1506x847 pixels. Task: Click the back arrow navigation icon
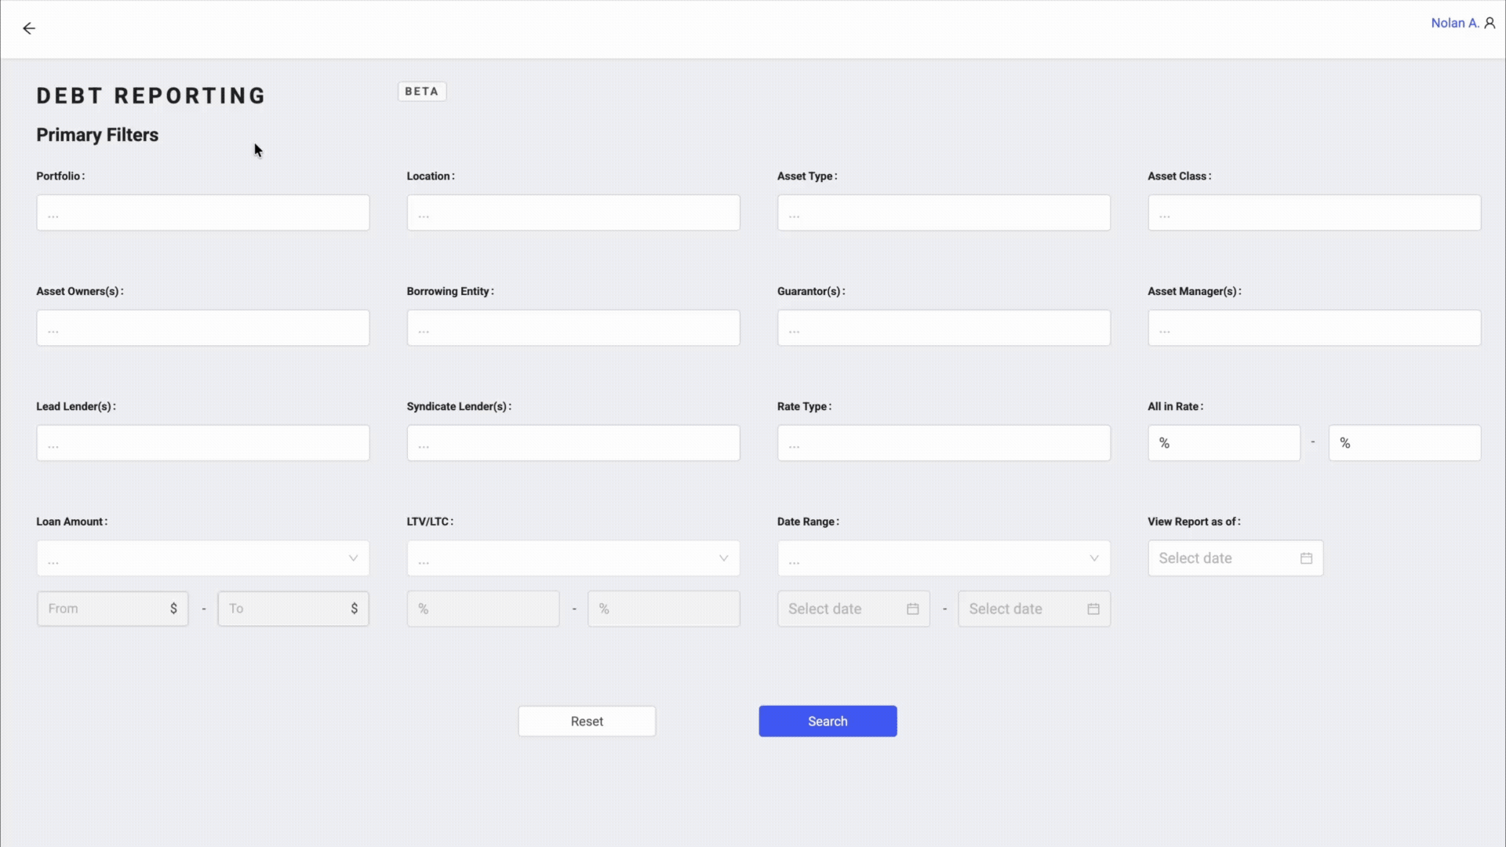29,28
